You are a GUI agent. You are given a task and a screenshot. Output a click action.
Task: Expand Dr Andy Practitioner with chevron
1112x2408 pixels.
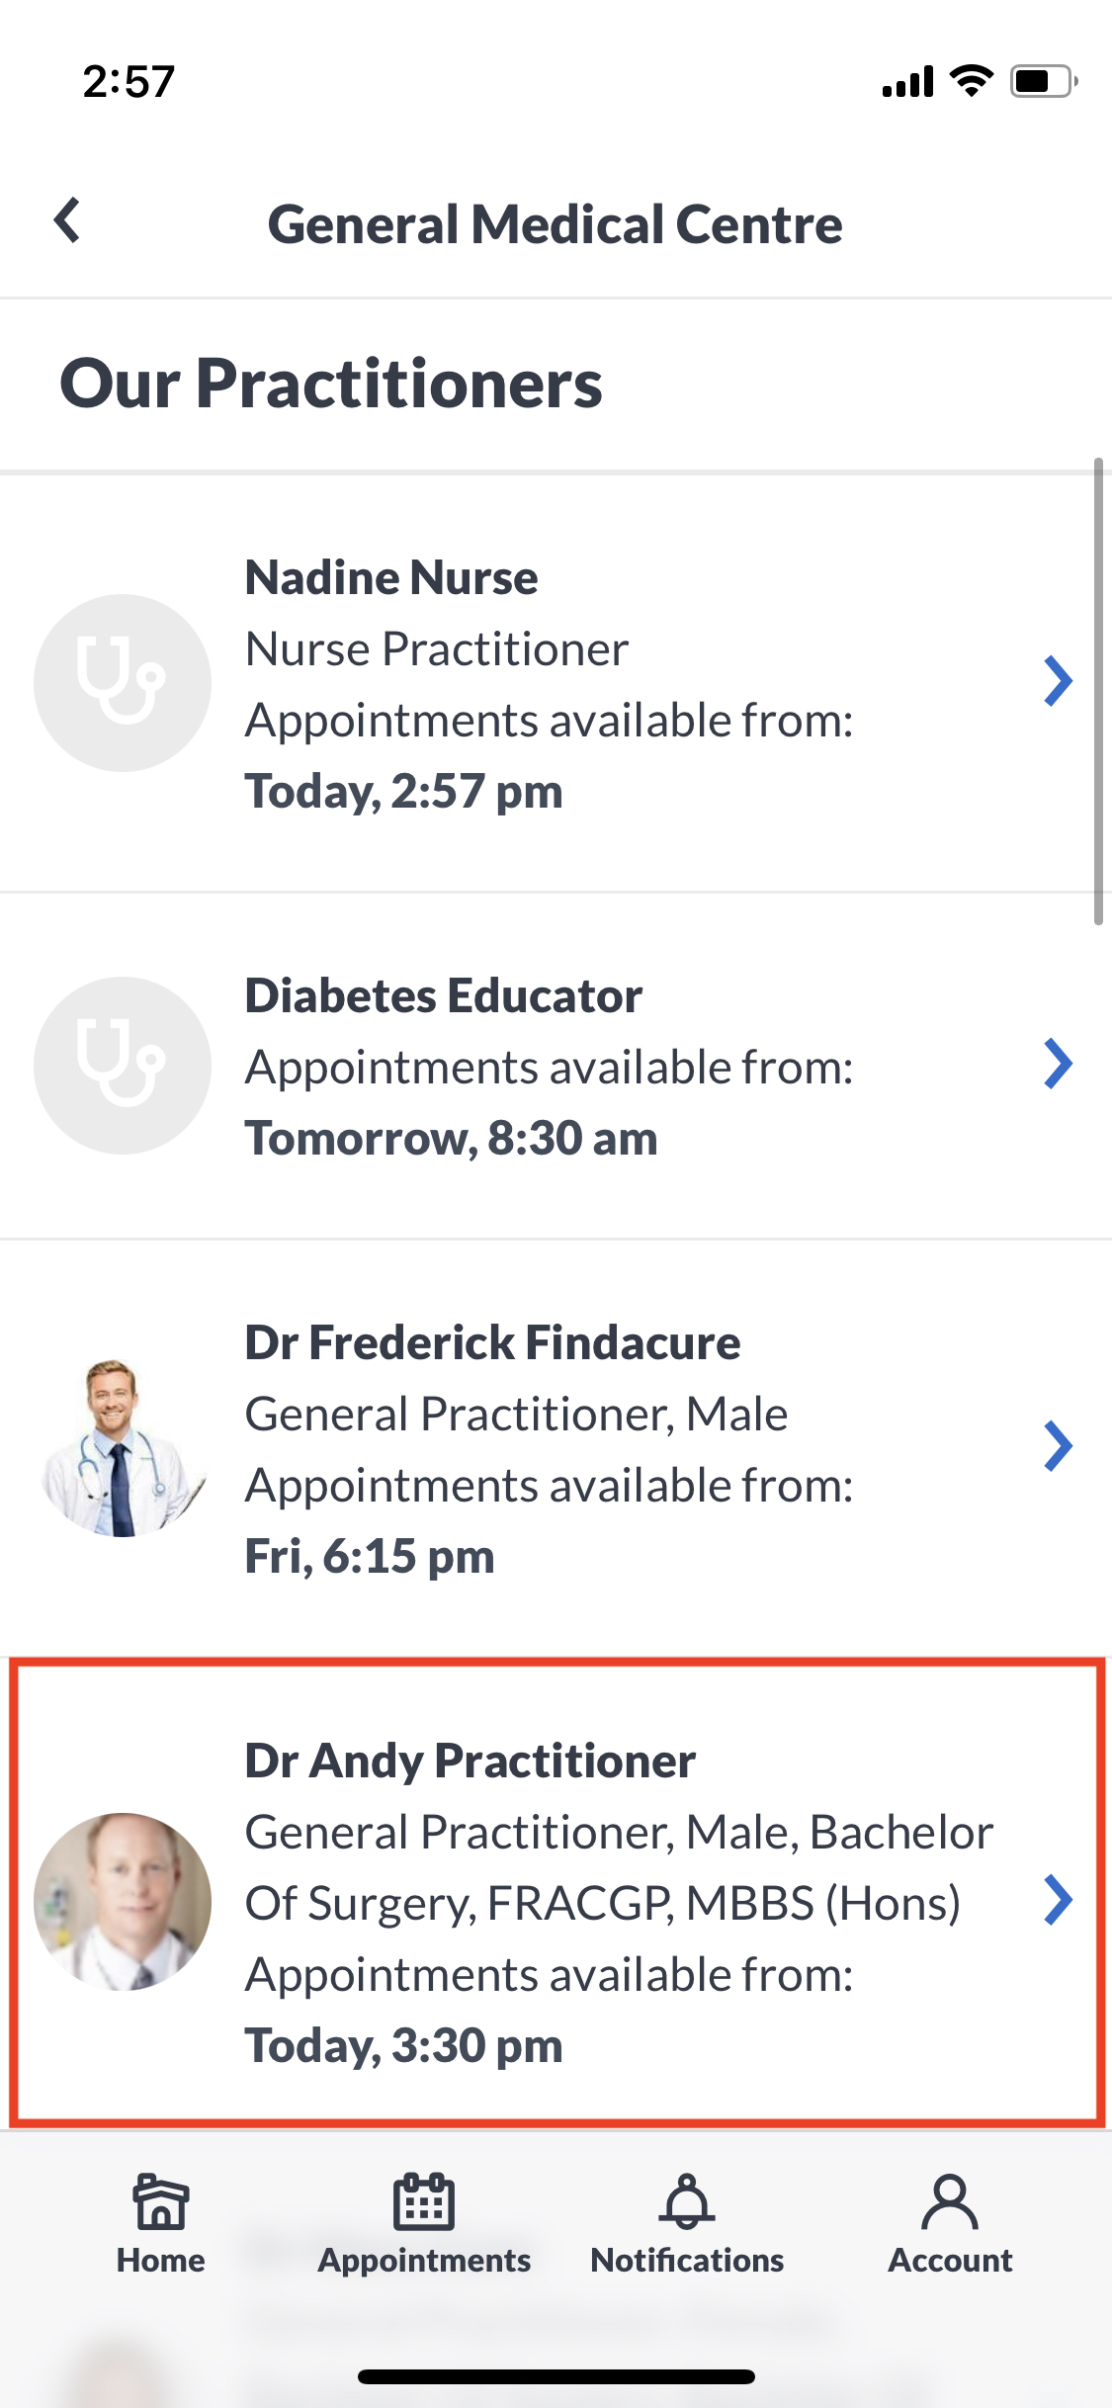click(x=1058, y=1900)
